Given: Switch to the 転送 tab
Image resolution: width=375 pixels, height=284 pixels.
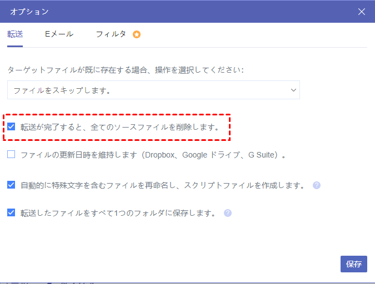Looking at the screenshot, I should [x=15, y=34].
